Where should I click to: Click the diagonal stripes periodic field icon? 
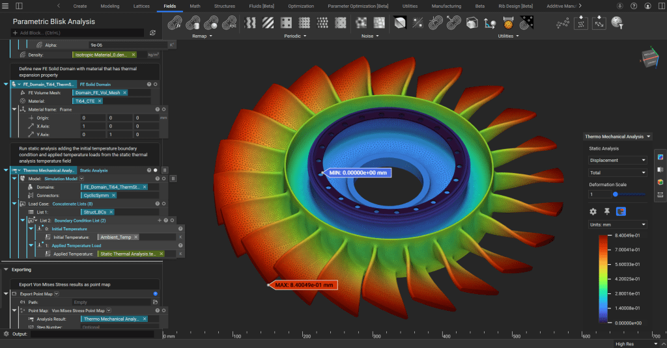268,23
